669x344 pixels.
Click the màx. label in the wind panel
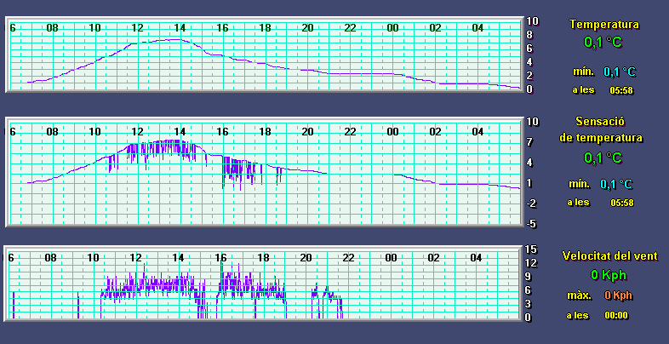(579, 295)
